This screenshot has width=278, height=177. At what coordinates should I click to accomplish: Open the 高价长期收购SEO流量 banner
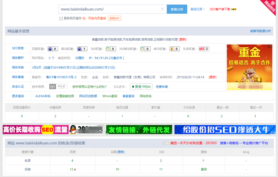pos(36,130)
